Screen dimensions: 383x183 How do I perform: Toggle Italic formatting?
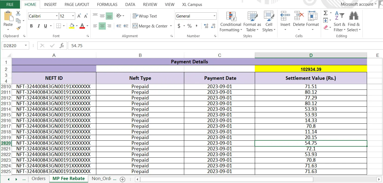[x=38, y=26]
